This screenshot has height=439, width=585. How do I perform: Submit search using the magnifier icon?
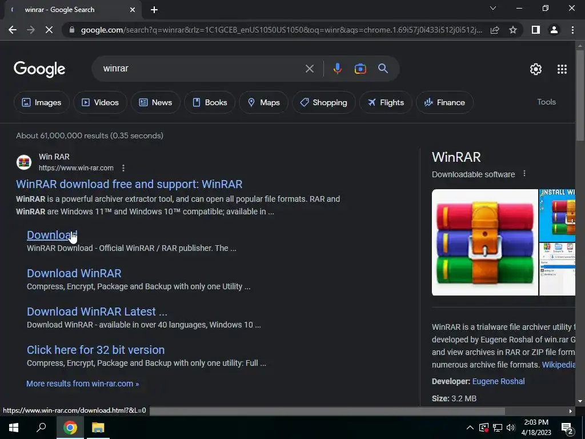tap(383, 69)
